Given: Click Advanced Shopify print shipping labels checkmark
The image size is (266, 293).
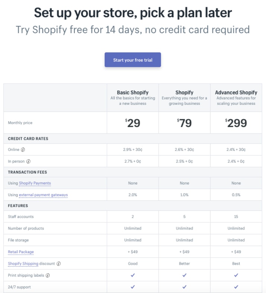Looking at the screenshot, I should (236, 275).
